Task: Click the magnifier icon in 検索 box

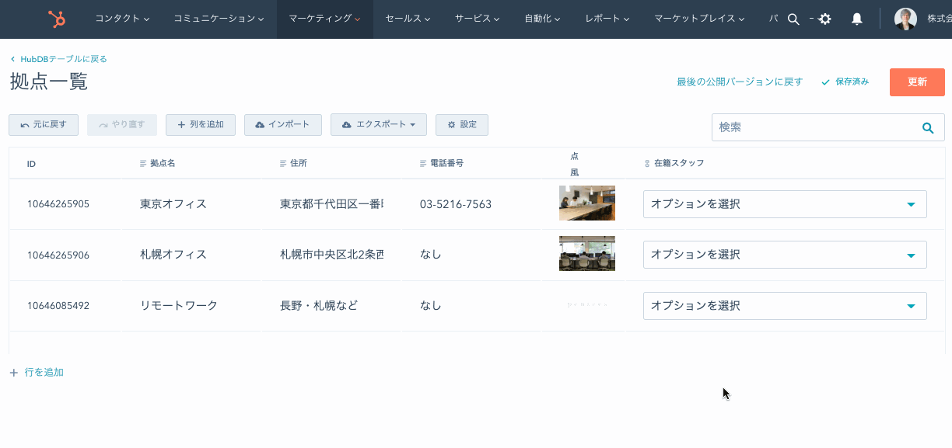Action: [x=927, y=127]
